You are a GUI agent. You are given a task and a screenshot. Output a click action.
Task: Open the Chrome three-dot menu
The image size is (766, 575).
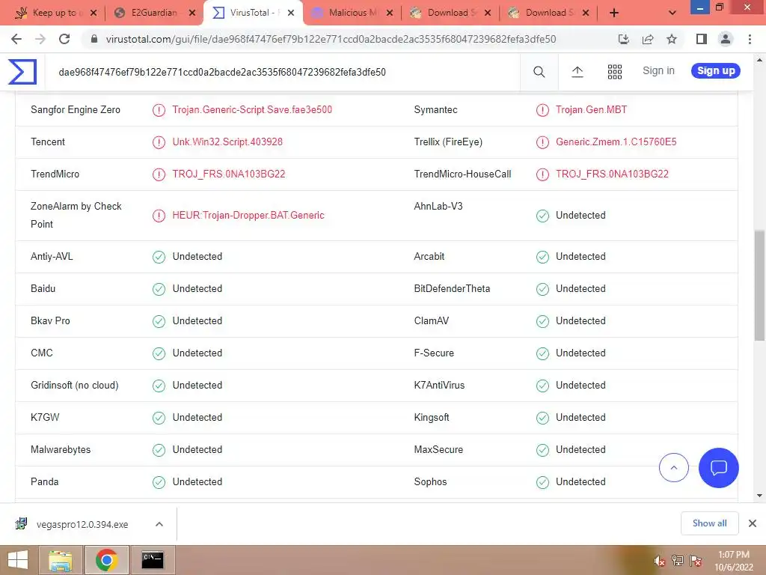(750, 39)
